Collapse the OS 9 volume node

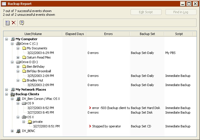coord(18,103)
